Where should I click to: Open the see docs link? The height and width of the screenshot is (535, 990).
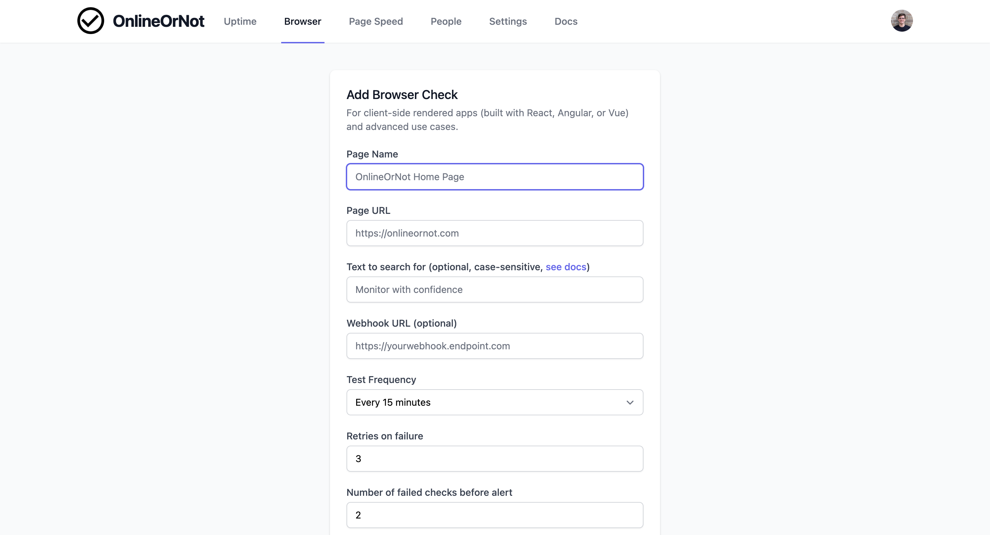566,267
